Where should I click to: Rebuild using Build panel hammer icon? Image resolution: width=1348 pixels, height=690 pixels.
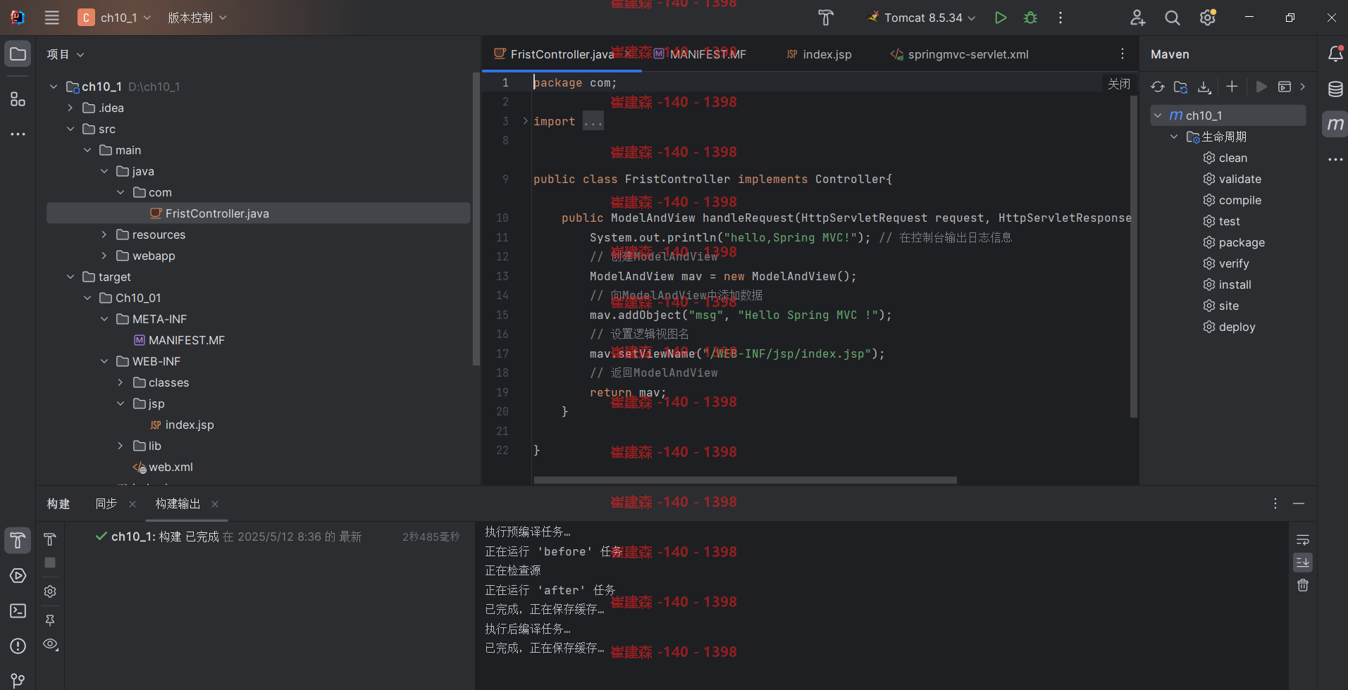point(50,539)
